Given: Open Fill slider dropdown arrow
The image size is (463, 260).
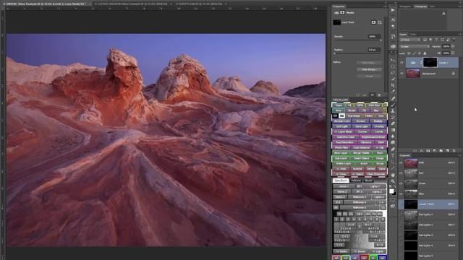Looking at the screenshot, I should click(453, 53).
